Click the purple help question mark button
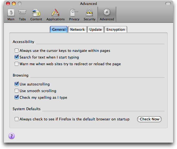The height and width of the screenshot is (149, 177). (12, 136)
